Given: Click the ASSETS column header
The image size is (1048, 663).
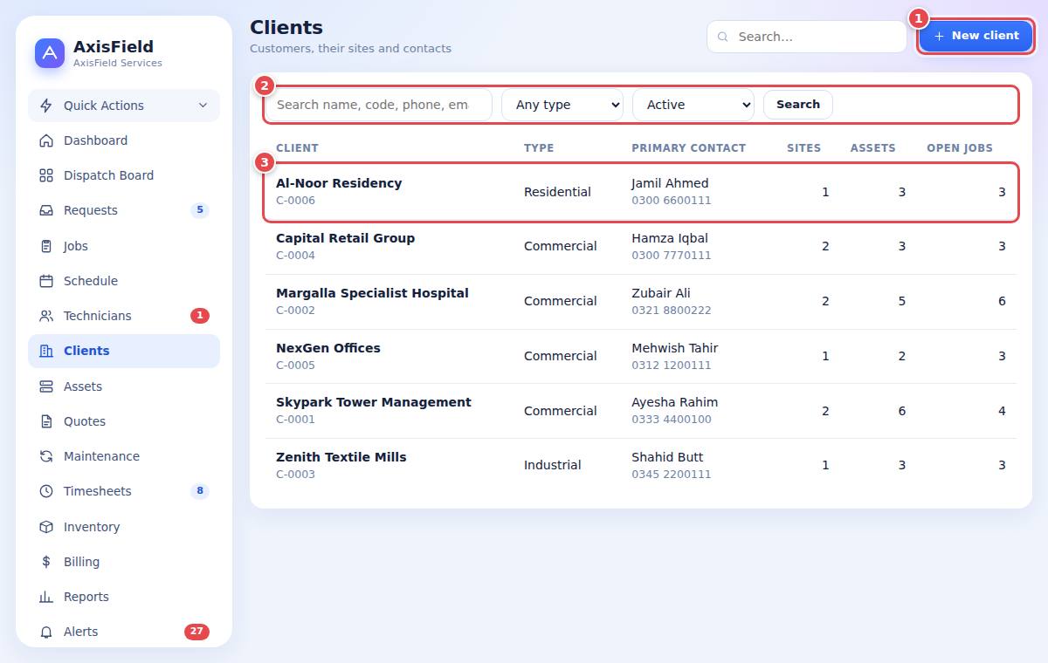Looking at the screenshot, I should pos(873,148).
